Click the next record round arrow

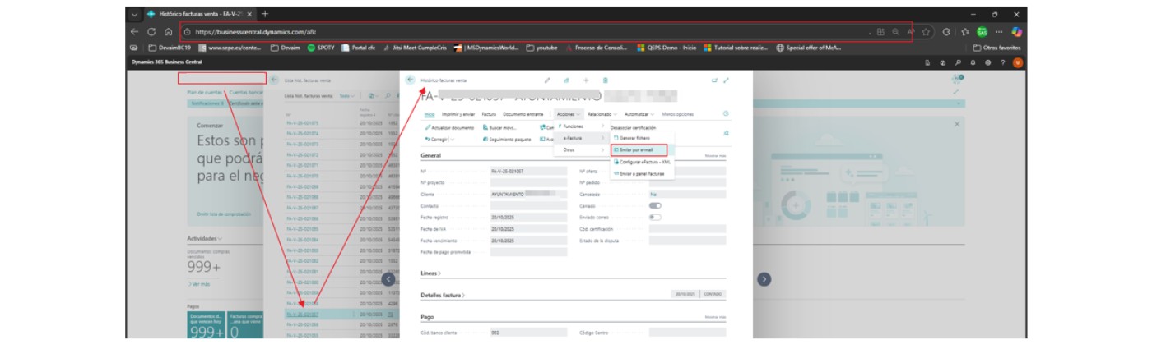(764, 279)
